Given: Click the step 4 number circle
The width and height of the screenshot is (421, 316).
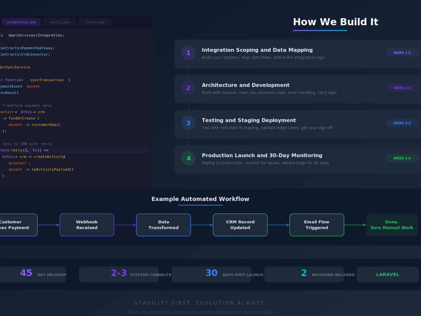Looking at the screenshot, I should pos(189,158).
